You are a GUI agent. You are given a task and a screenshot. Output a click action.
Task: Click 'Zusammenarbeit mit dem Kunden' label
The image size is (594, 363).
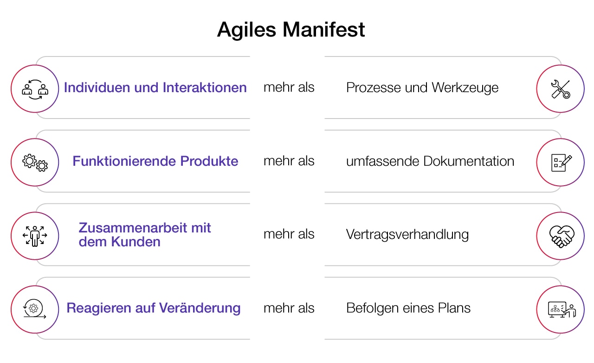[145, 235]
